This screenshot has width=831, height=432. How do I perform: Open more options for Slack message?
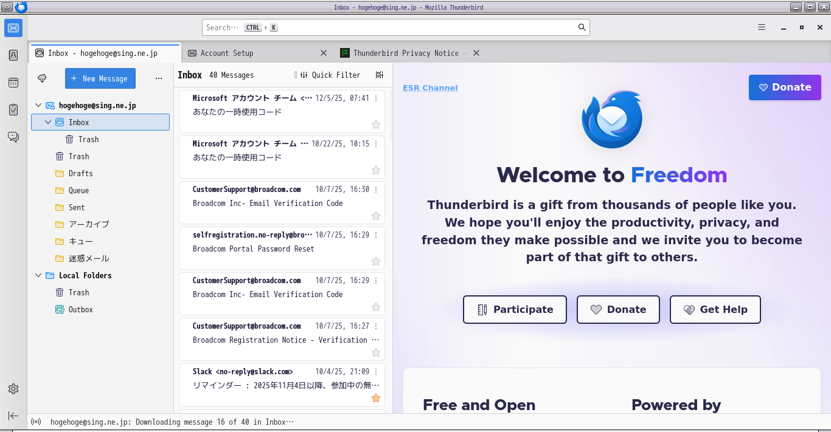376,372
